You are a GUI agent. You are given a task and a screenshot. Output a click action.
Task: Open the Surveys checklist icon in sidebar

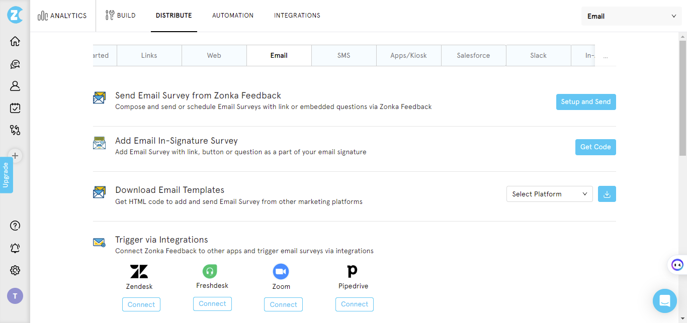tap(15, 108)
